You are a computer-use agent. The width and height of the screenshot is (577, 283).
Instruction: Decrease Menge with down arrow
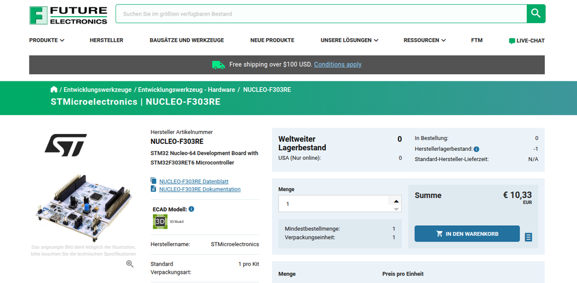pyautogui.click(x=396, y=209)
